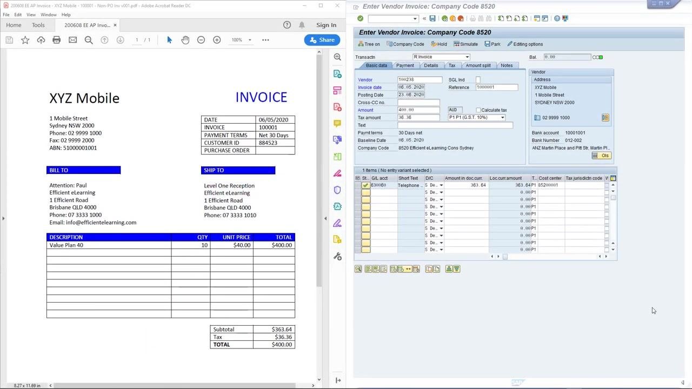This screenshot has width=692, height=389.
Task: Send PDF by email envelope icon
Action: click(72, 40)
